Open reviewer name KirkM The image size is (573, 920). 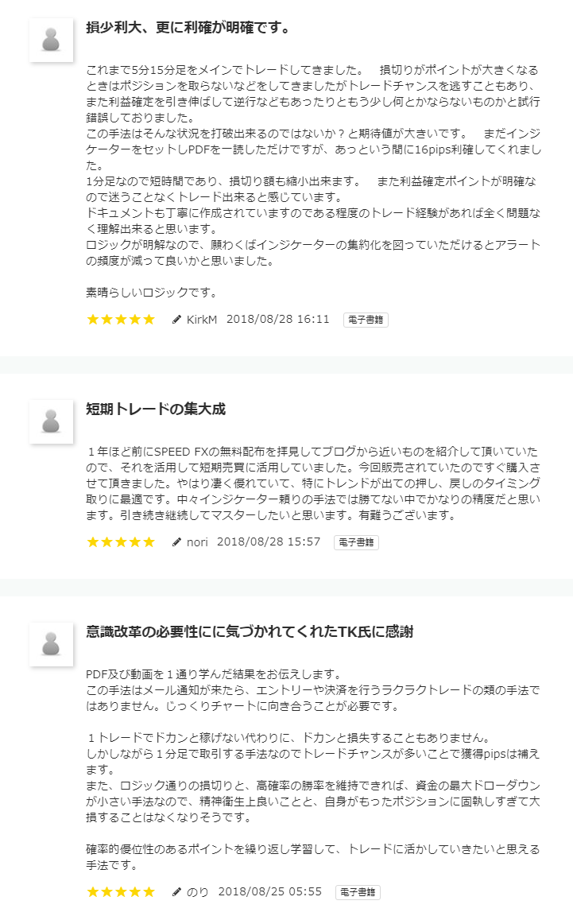pyautogui.click(x=202, y=320)
